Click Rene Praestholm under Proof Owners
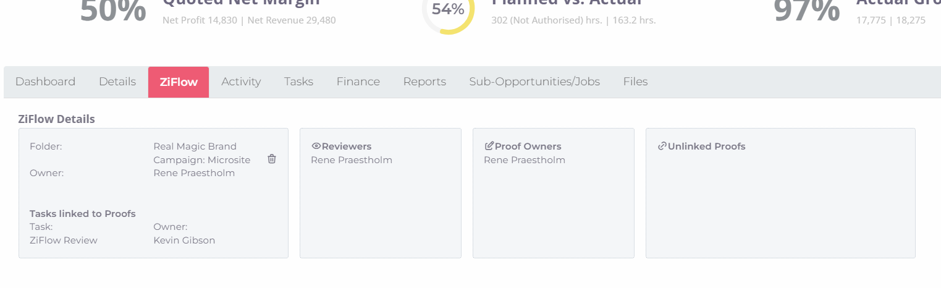 525,160
